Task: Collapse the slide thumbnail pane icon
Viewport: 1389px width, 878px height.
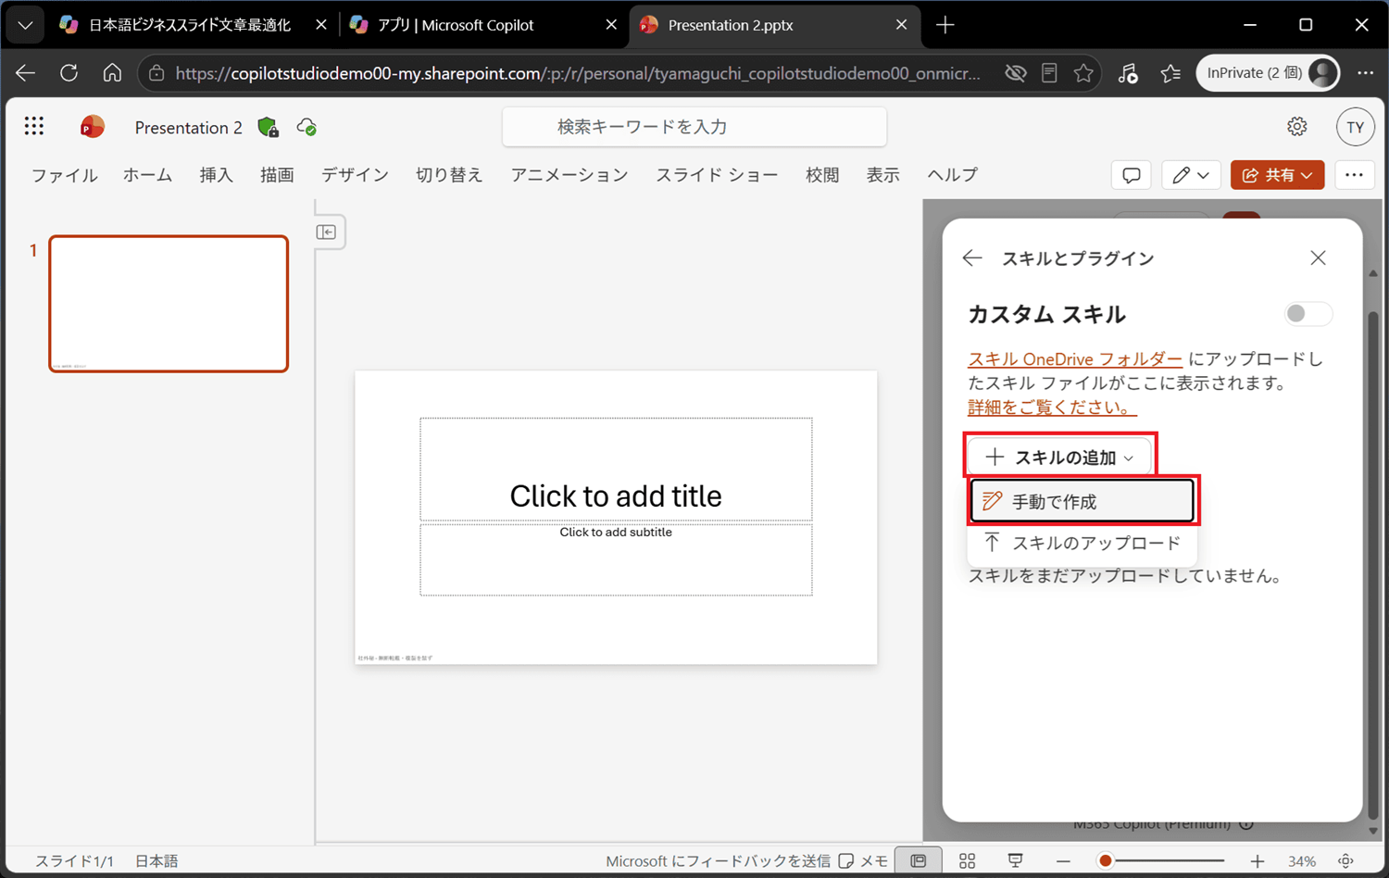Action: click(326, 232)
